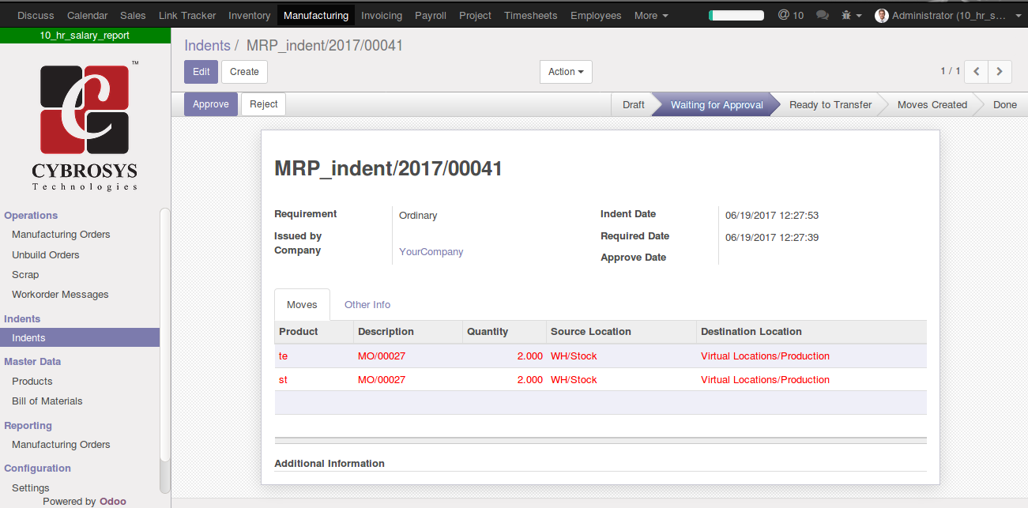Navigate to Indents breadcrumb link
The image size is (1028, 508).
(x=207, y=46)
